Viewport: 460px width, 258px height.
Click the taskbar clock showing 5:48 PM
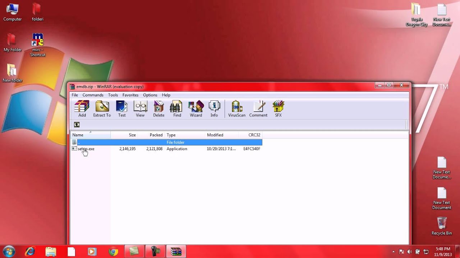click(x=443, y=252)
